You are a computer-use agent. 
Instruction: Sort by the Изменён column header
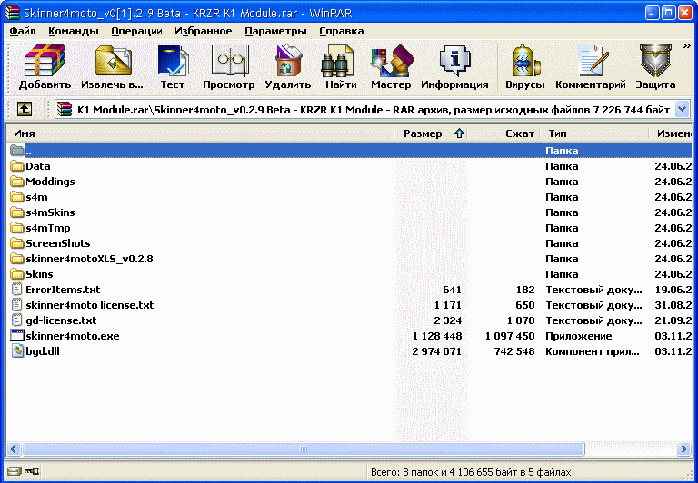[671, 133]
